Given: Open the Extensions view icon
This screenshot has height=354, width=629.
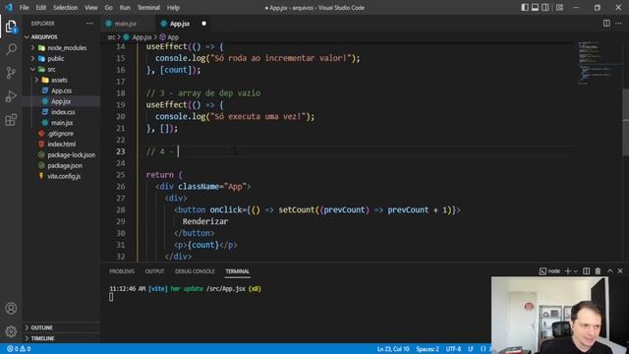Looking at the screenshot, I should click(x=11, y=120).
